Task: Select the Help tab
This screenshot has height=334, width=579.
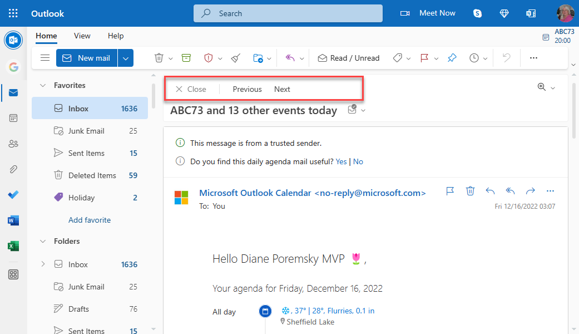Action: tap(116, 36)
